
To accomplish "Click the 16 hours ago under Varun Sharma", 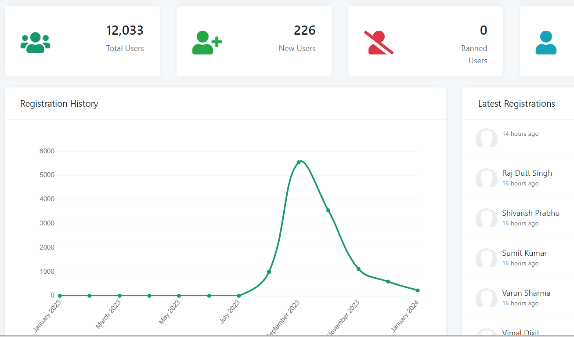I will tap(520, 303).
